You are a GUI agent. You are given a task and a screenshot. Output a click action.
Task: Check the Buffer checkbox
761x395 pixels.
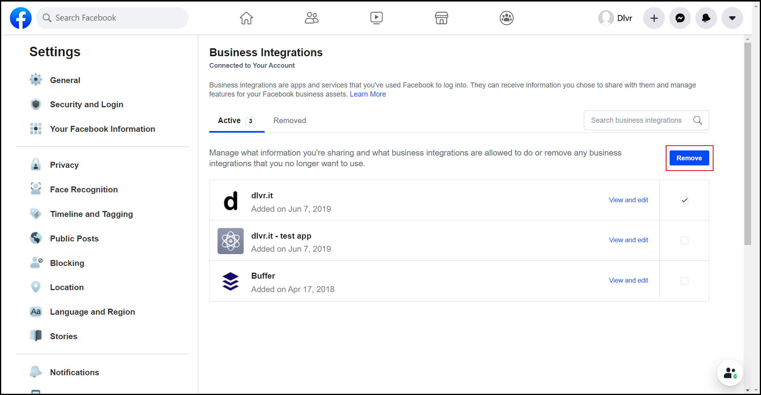pyautogui.click(x=684, y=281)
